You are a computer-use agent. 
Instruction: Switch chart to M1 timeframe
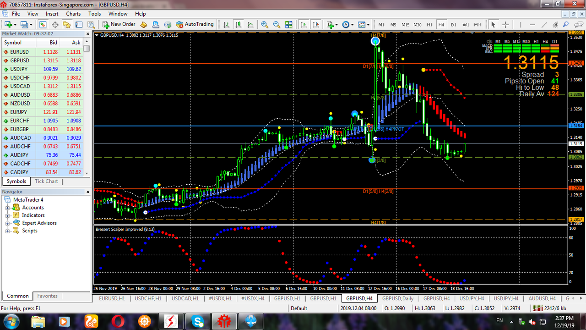click(381, 24)
